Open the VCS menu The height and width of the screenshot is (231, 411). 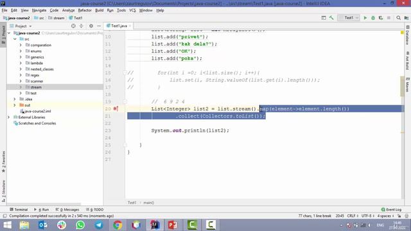tap(132, 10)
